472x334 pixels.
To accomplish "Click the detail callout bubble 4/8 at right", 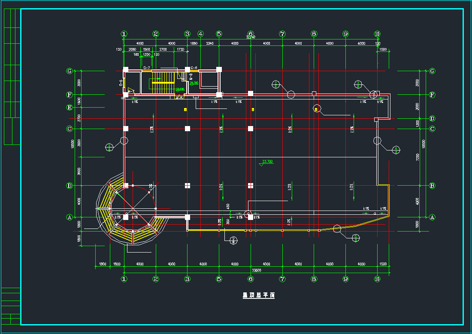I will pyautogui.click(x=396, y=149).
